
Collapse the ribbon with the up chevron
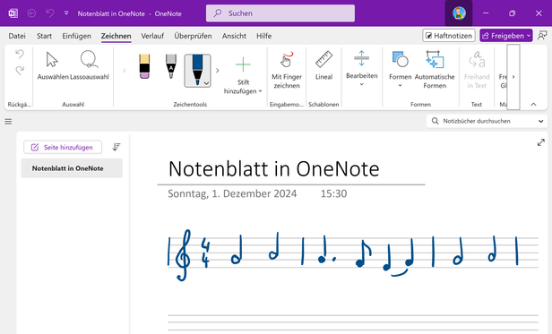[x=534, y=104]
